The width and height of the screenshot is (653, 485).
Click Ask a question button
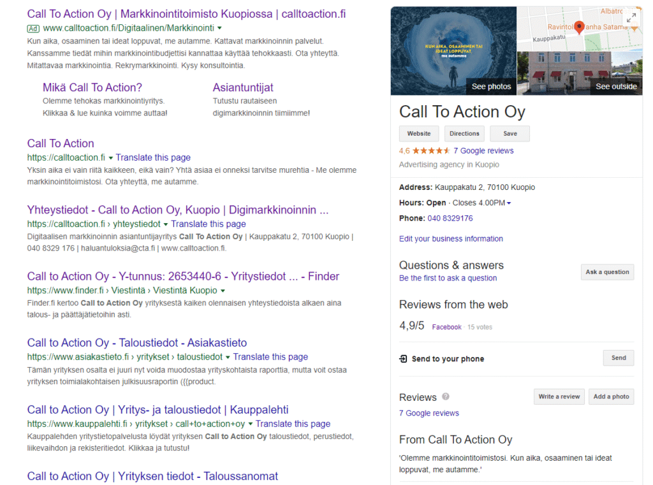607,272
